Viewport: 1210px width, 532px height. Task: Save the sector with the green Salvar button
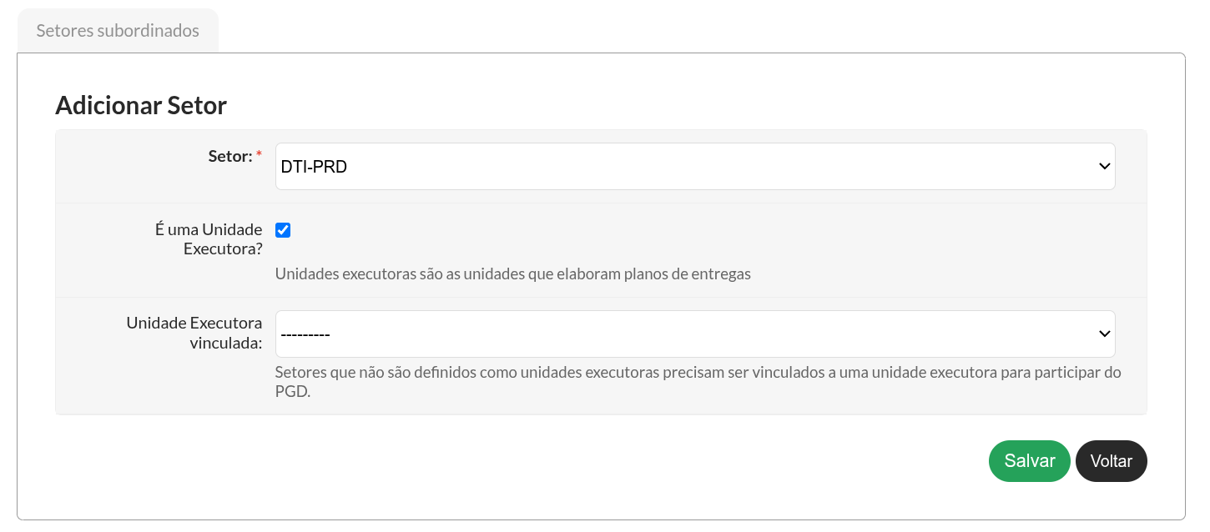pos(1029,461)
